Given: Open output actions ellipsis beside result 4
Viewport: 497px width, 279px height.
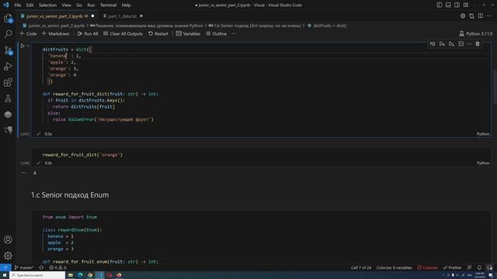Looking at the screenshot, I should [x=24, y=173].
